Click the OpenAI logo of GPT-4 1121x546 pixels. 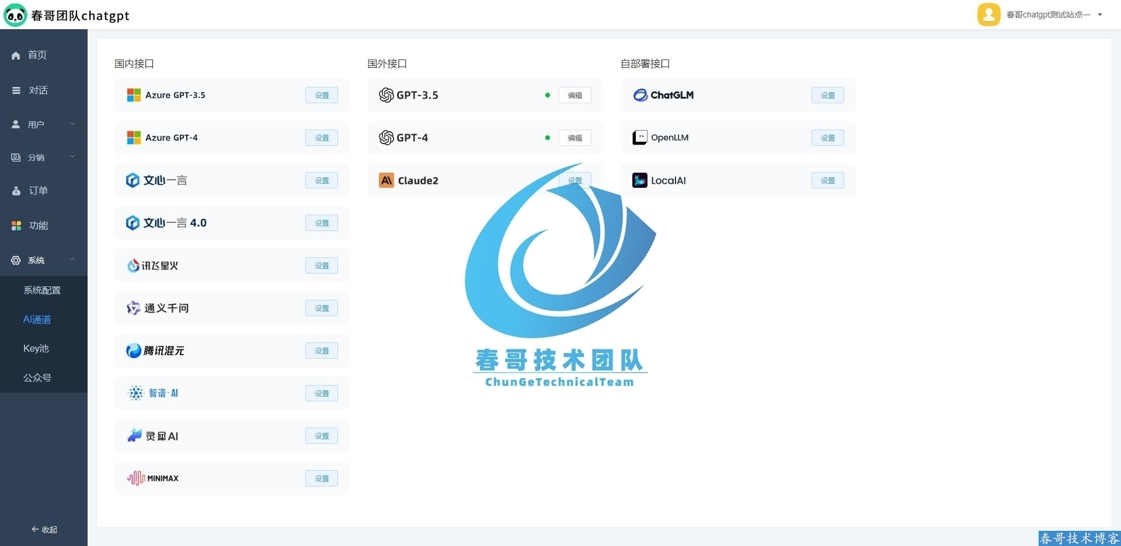tap(386, 138)
